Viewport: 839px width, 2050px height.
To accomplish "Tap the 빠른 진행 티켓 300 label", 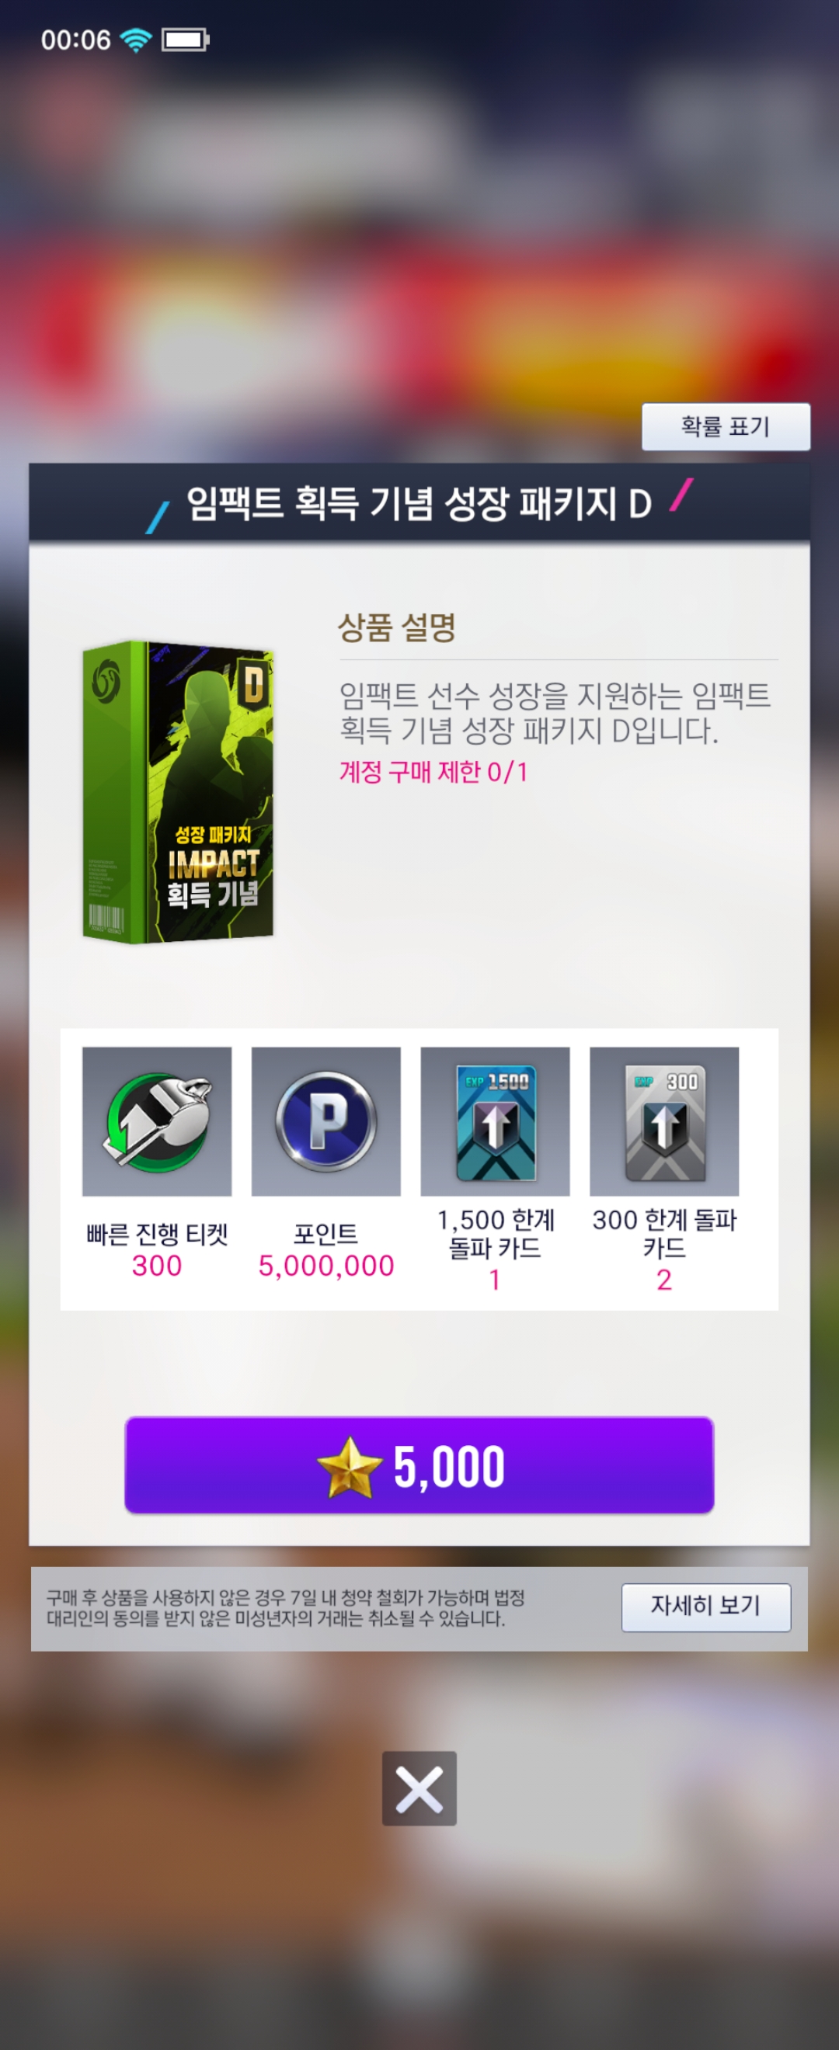I will pos(157,1250).
